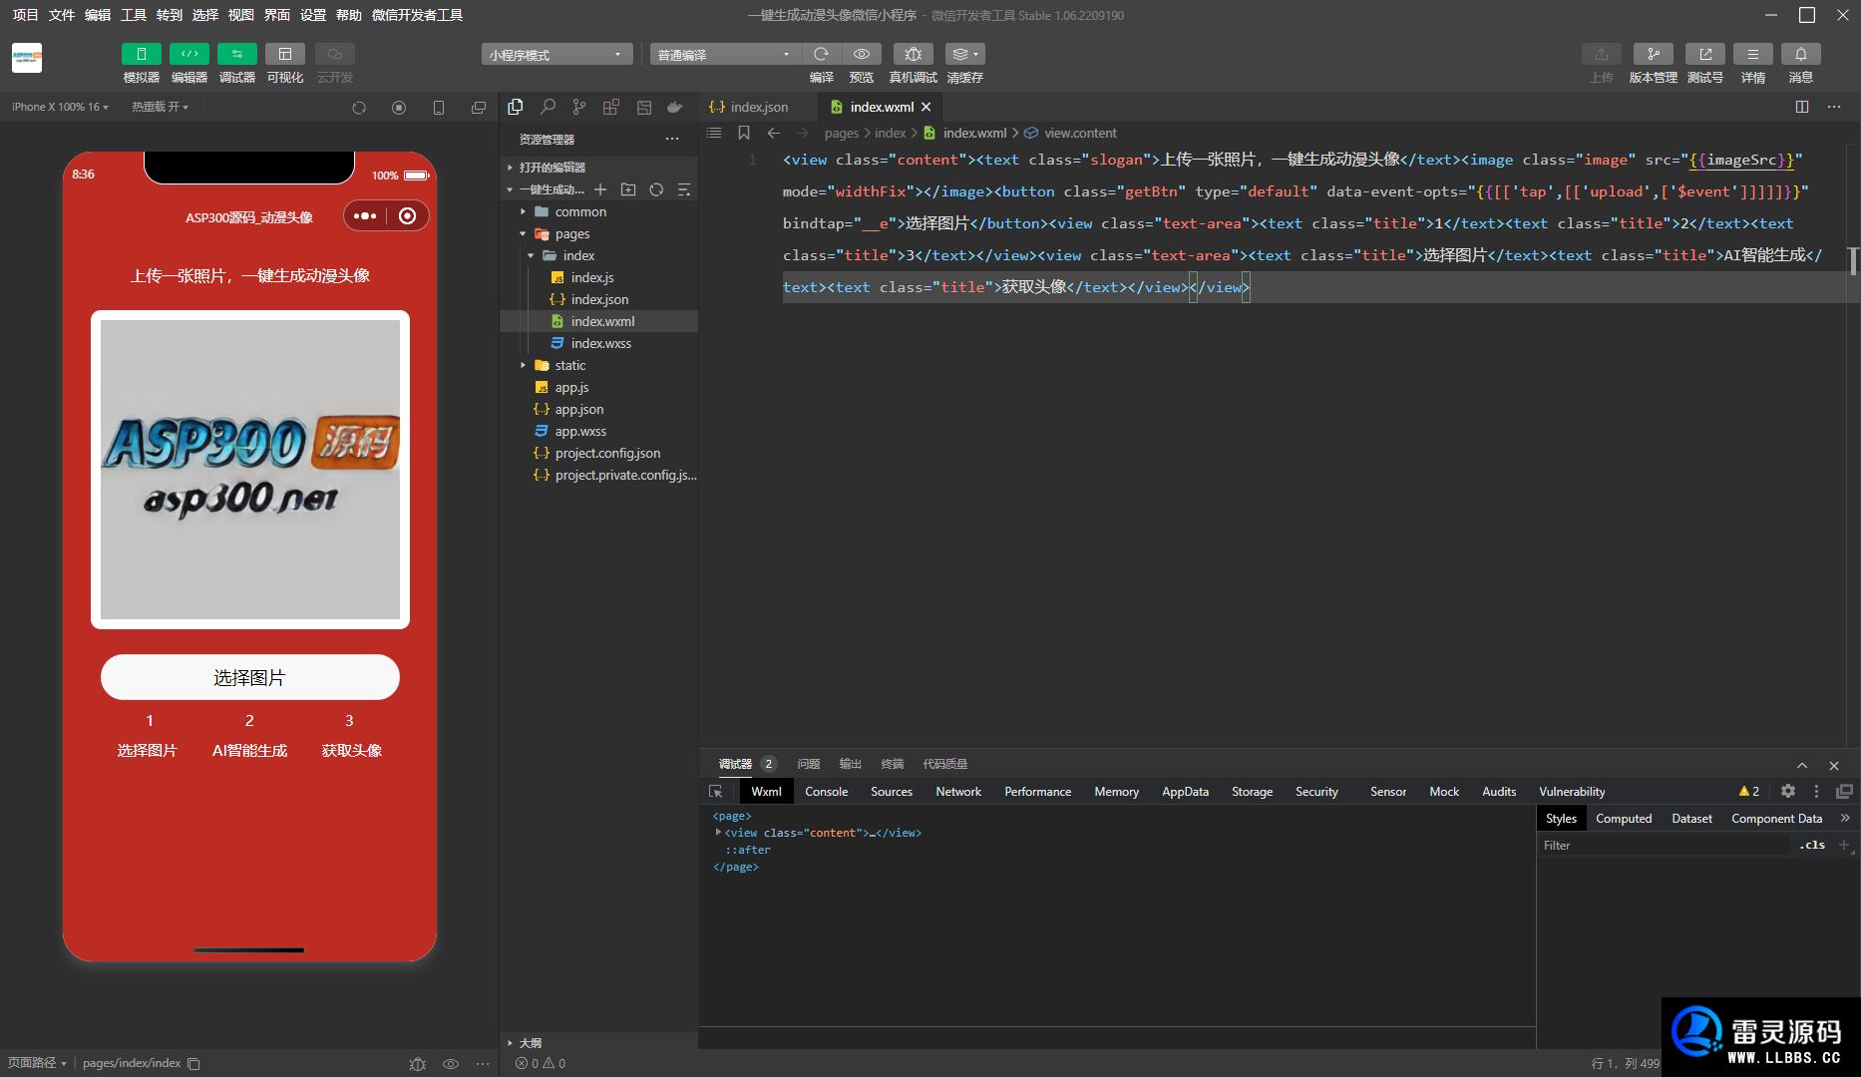Open debugger settings gear

point(1788,791)
